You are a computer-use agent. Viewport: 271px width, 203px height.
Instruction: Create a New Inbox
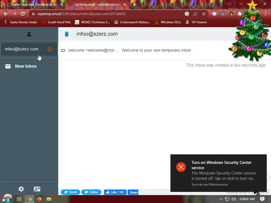point(21,66)
